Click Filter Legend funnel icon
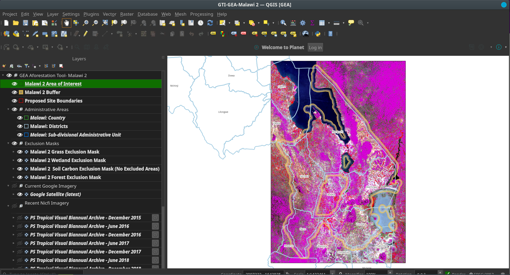This screenshot has height=275, width=510. tap(27, 66)
